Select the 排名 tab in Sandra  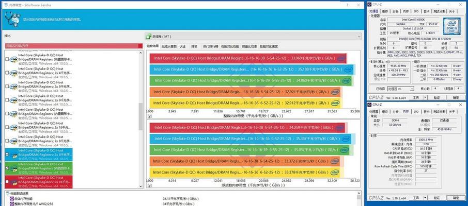pyautogui.click(x=194, y=46)
